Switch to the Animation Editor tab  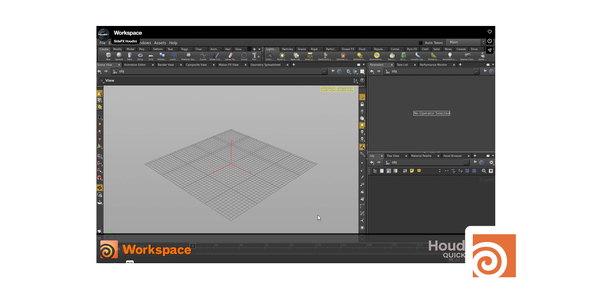tap(135, 65)
